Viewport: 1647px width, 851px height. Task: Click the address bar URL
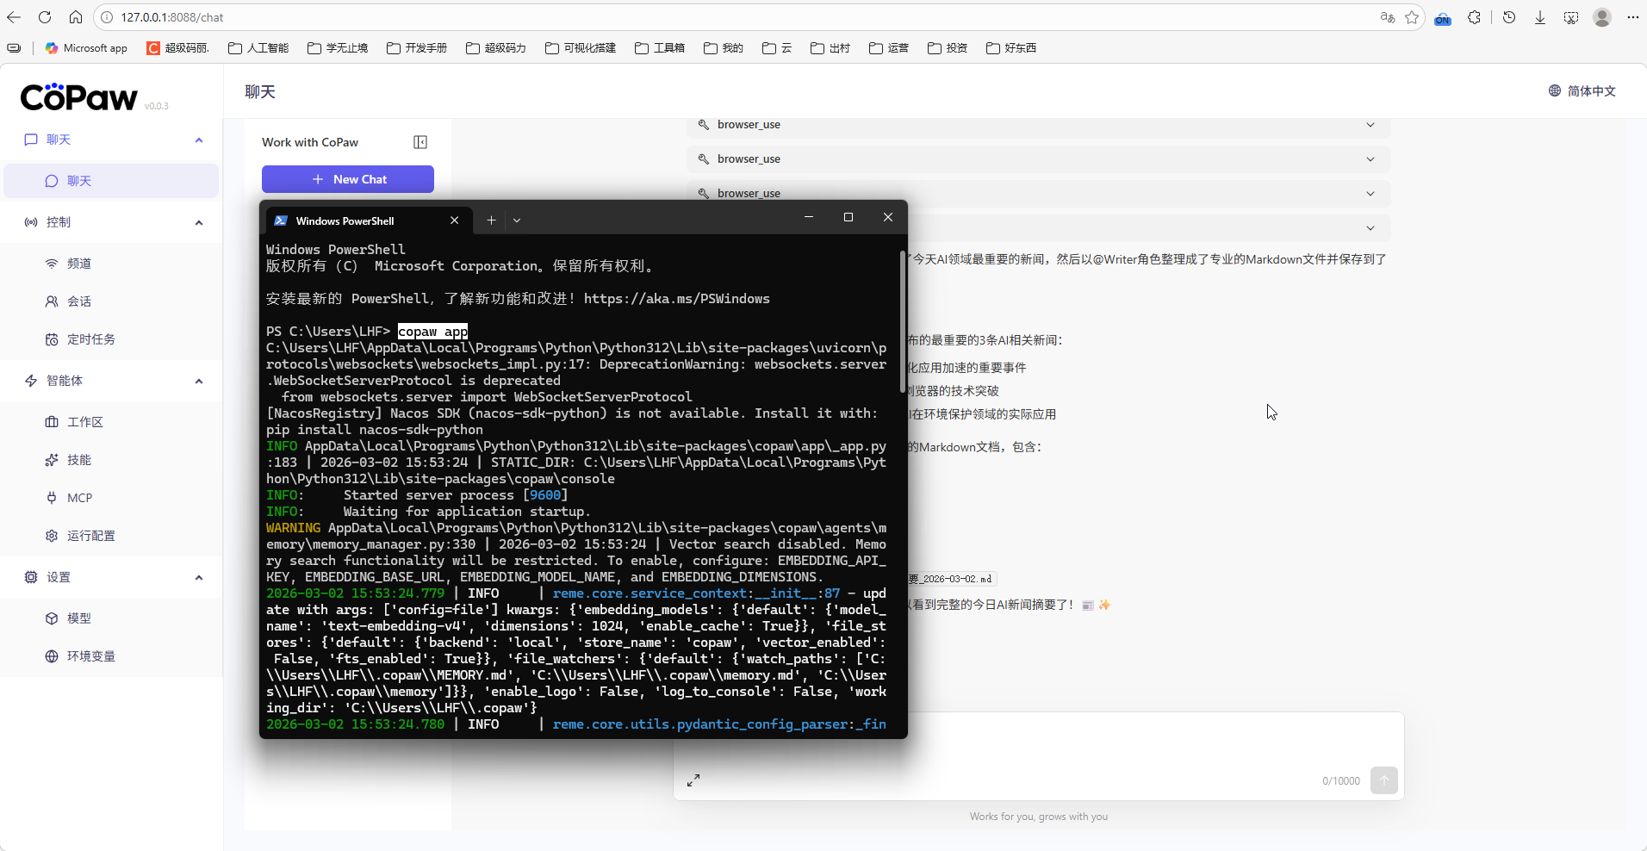pyautogui.click(x=171, y=17)
